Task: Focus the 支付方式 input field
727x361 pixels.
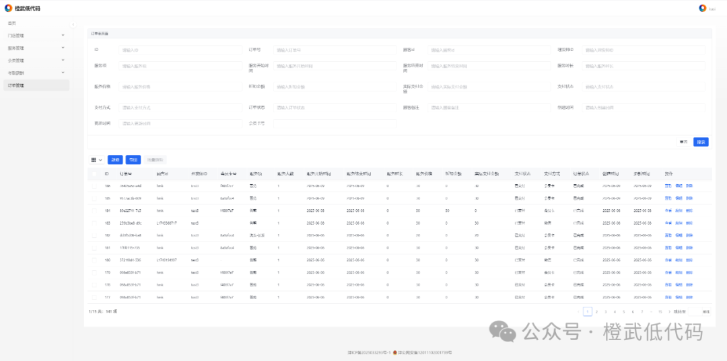Action: tap(180, 108)
